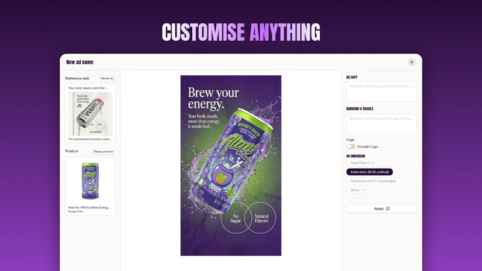Click the New ad name title
Screen dimensions: 482x271
pos(80,62)
